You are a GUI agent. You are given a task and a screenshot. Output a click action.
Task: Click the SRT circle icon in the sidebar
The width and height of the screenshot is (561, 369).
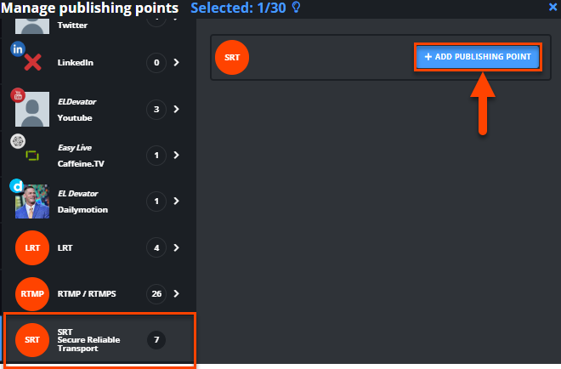pyautogui.click(x=32, y=339)
